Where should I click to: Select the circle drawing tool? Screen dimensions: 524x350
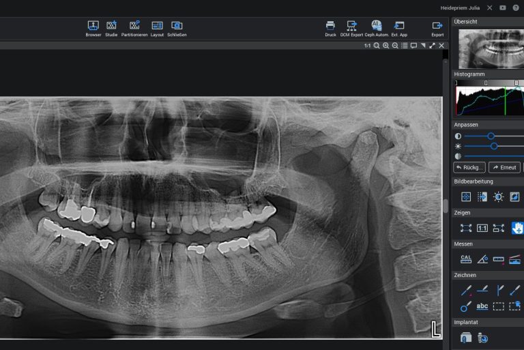click(x=465, y=306)
